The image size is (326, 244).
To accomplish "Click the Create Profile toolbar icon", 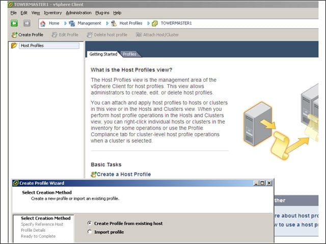I will [14, 35].
